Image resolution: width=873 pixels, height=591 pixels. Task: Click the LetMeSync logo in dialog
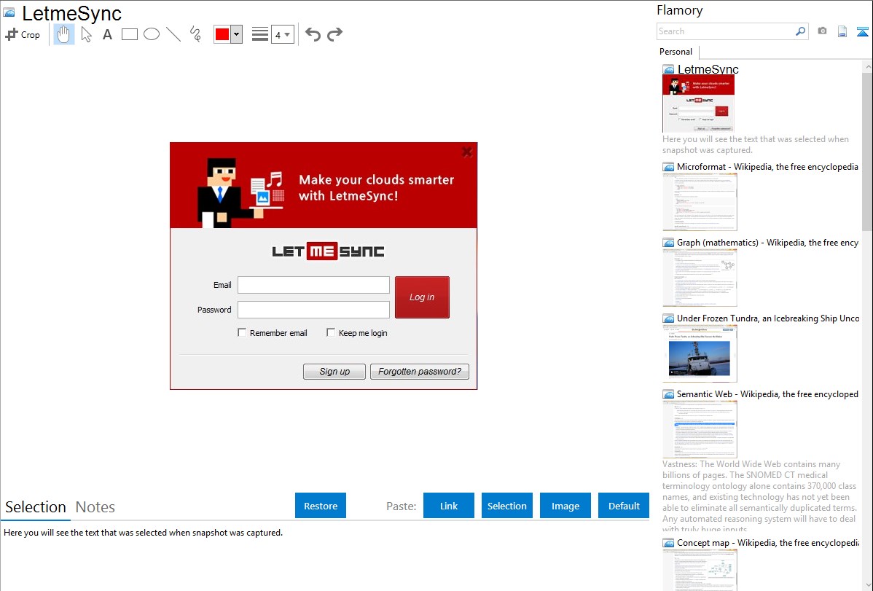point(328,251)
